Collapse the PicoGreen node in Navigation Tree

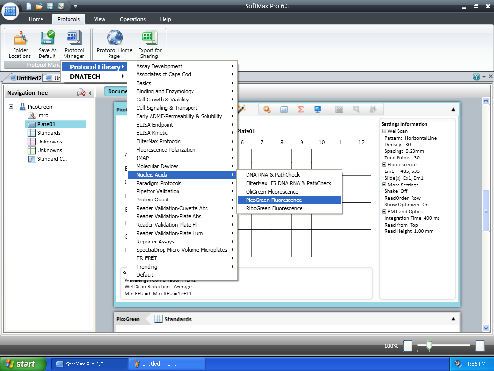click(11, 107)
